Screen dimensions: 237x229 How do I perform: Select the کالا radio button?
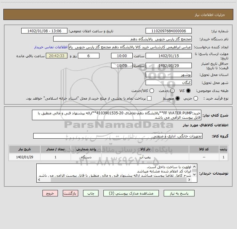pyautogui.click(x=188, y=91)
